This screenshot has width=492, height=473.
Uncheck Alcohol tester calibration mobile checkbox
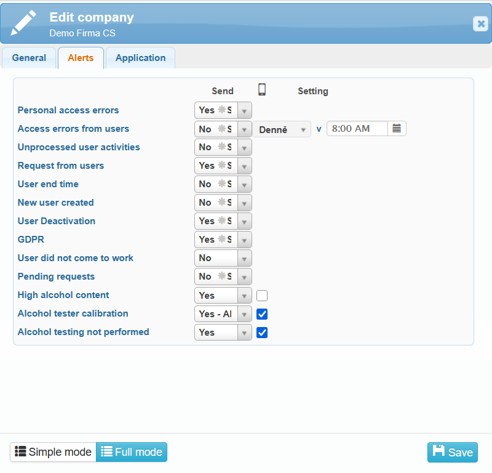coord(262,314)
